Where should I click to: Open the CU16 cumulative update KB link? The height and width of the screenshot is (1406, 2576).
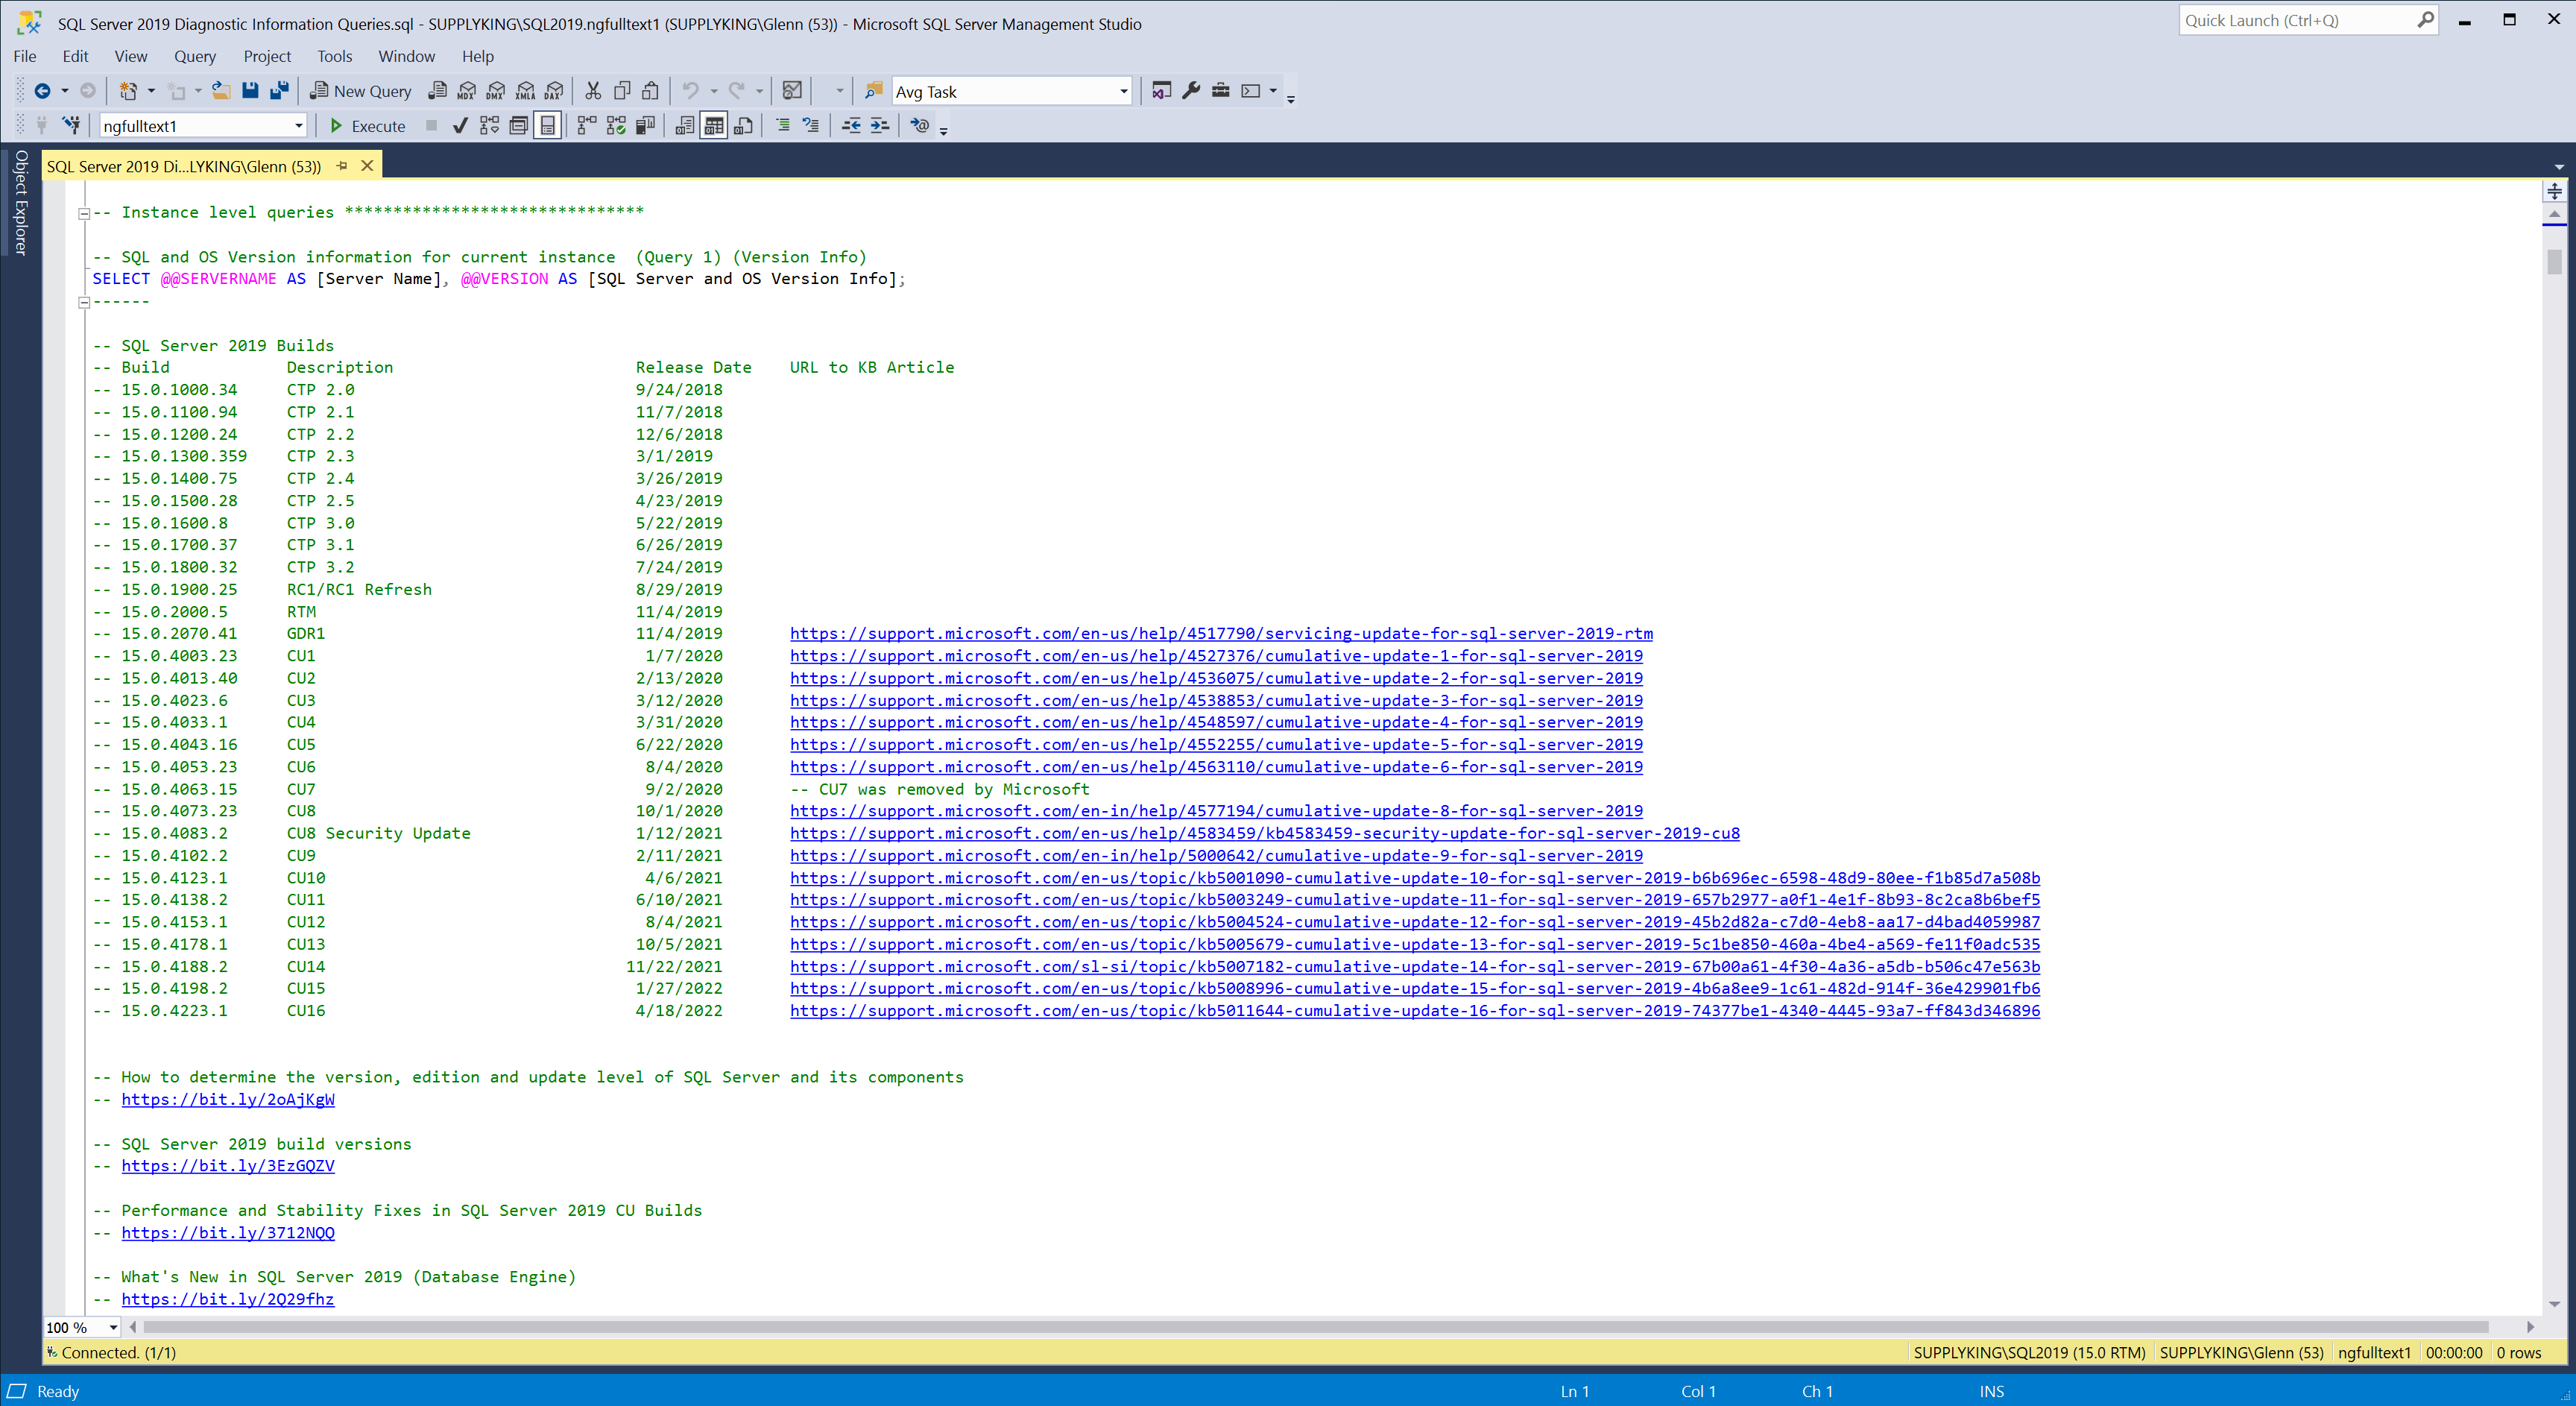tap(1414, 1011)
